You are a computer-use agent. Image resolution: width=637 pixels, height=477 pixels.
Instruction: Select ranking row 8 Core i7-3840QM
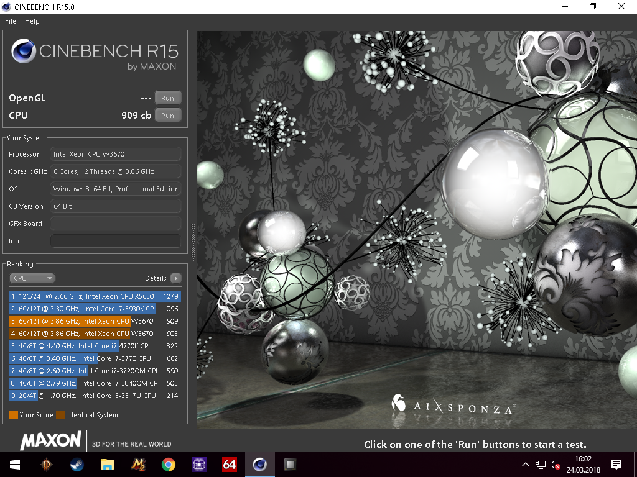coord(95,383)
